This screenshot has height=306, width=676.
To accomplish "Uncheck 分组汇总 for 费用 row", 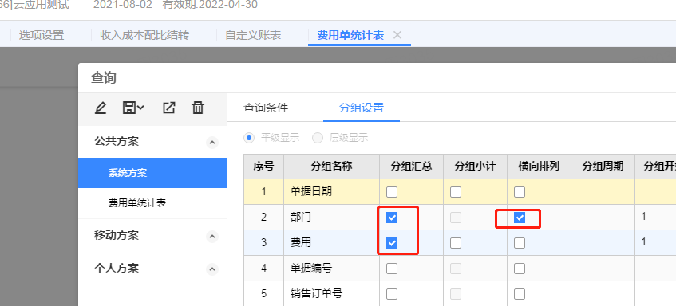I will coord(392,243).
